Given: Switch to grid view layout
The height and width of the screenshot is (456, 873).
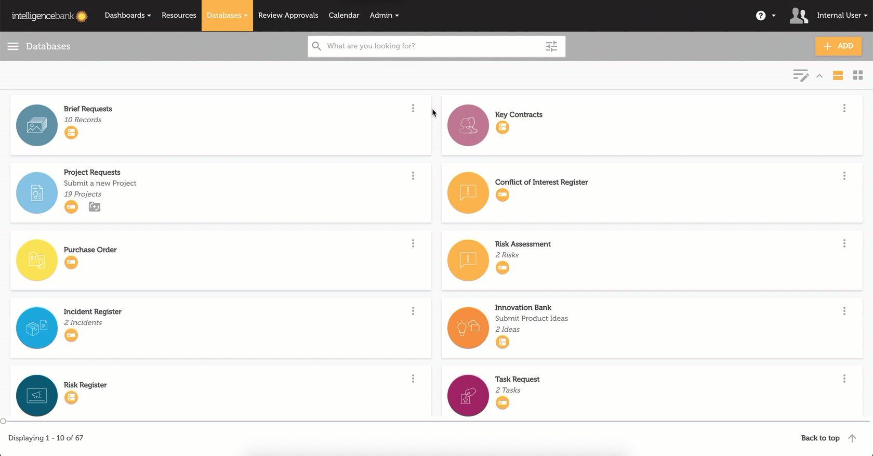Looking at the screenshot, I should (858, 76).
